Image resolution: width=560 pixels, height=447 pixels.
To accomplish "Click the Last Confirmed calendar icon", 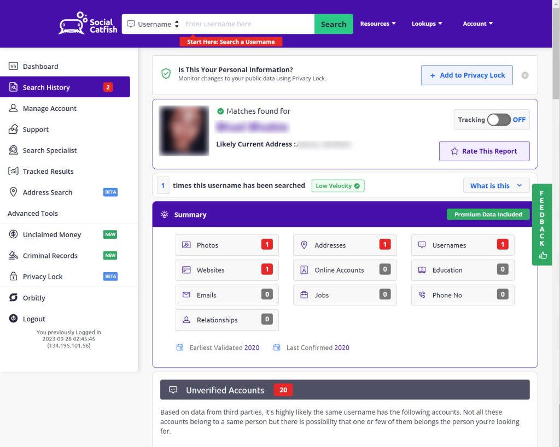I will pos(277,348).
